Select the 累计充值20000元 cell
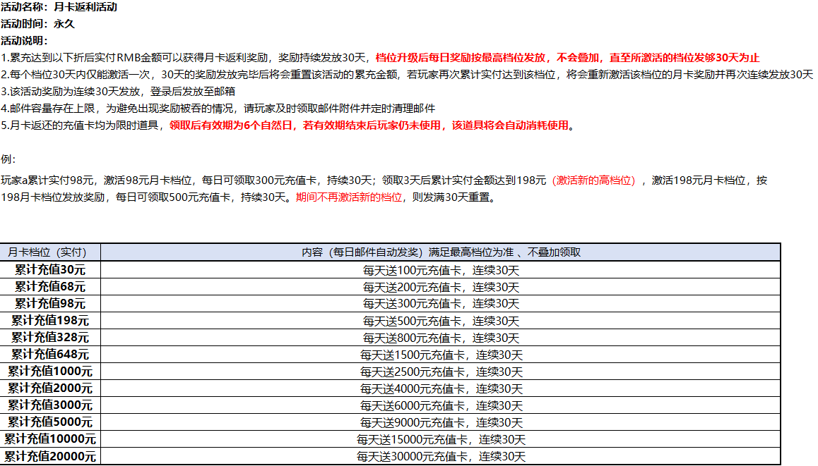 50,457
